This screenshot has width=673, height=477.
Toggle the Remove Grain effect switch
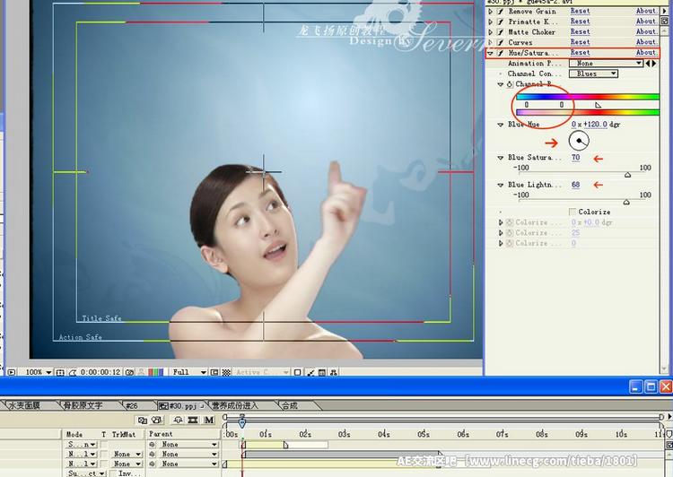coord(500,11)
